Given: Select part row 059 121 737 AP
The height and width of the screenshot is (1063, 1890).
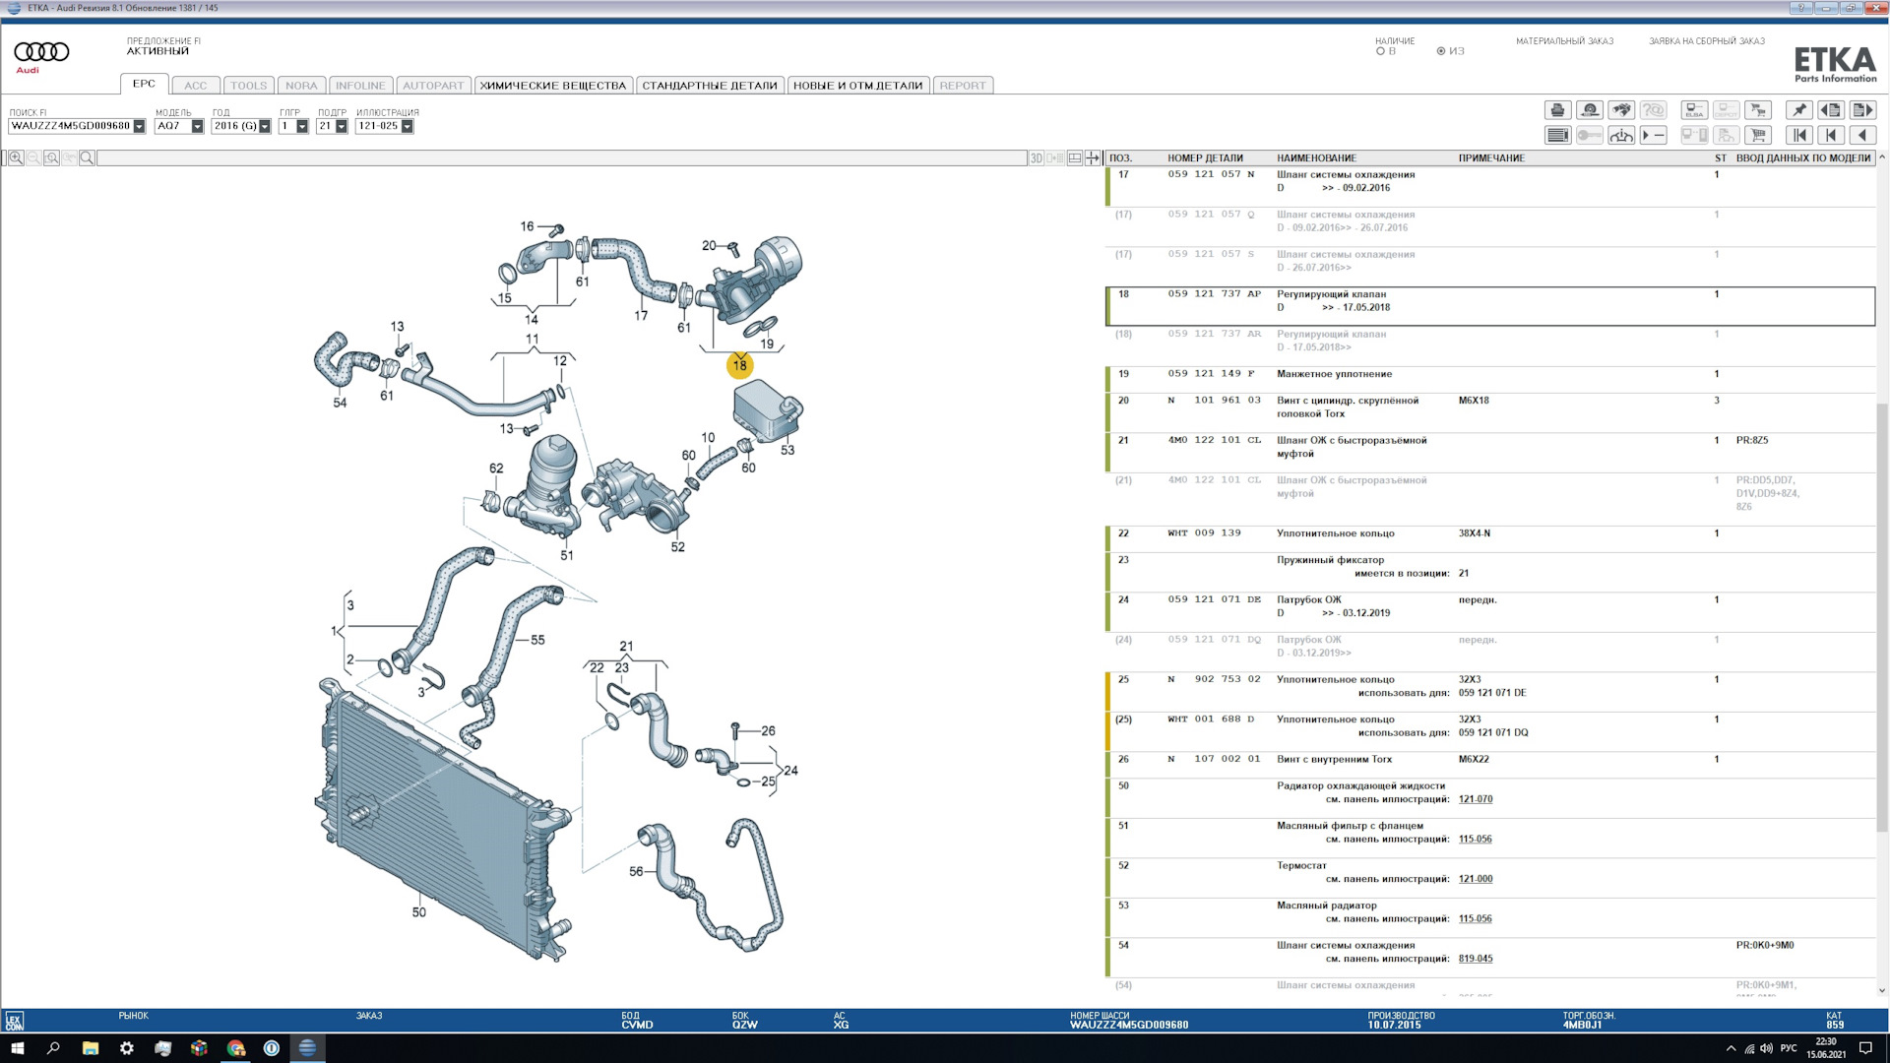Looking at the screenshot, I should [x=1490, y=306].
